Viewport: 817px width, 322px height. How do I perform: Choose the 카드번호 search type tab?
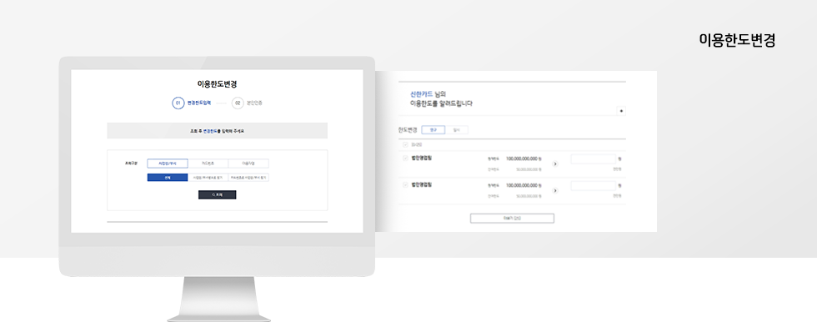[x=208, y=164]
